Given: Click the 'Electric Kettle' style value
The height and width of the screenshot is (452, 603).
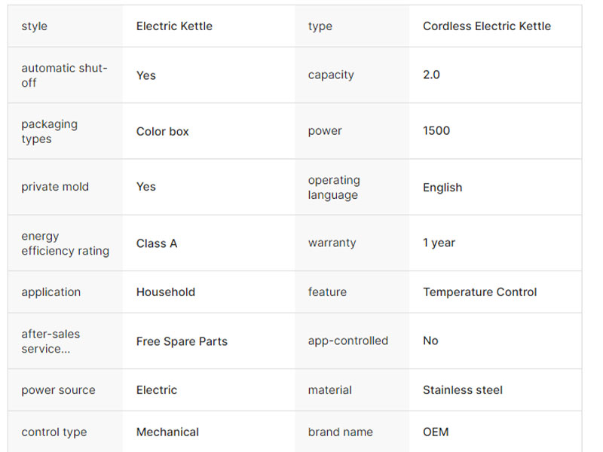Looking at the screenshot, I should click(x=174, y=26).
